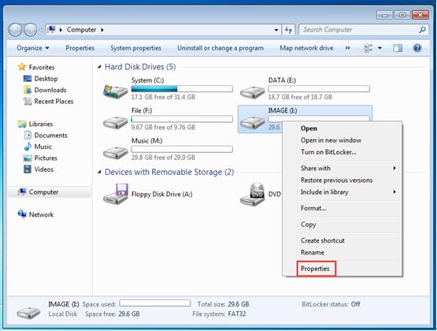Click the Music (M:) capacity bar
This screenshot has height=331, width=437.
182,149
